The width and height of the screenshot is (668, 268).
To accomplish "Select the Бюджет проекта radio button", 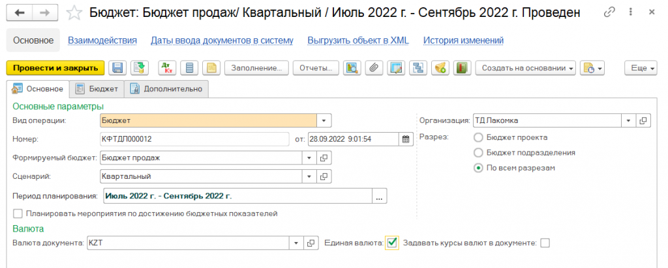I will [478, 137].
